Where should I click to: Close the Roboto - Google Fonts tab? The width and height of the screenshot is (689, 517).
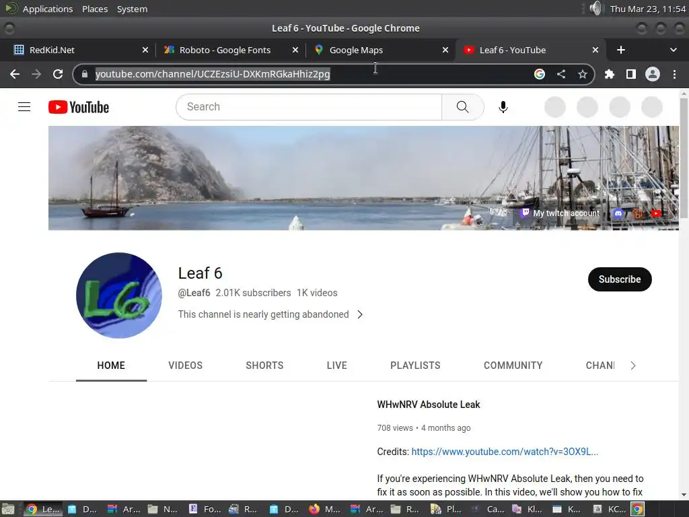[295, 50]
